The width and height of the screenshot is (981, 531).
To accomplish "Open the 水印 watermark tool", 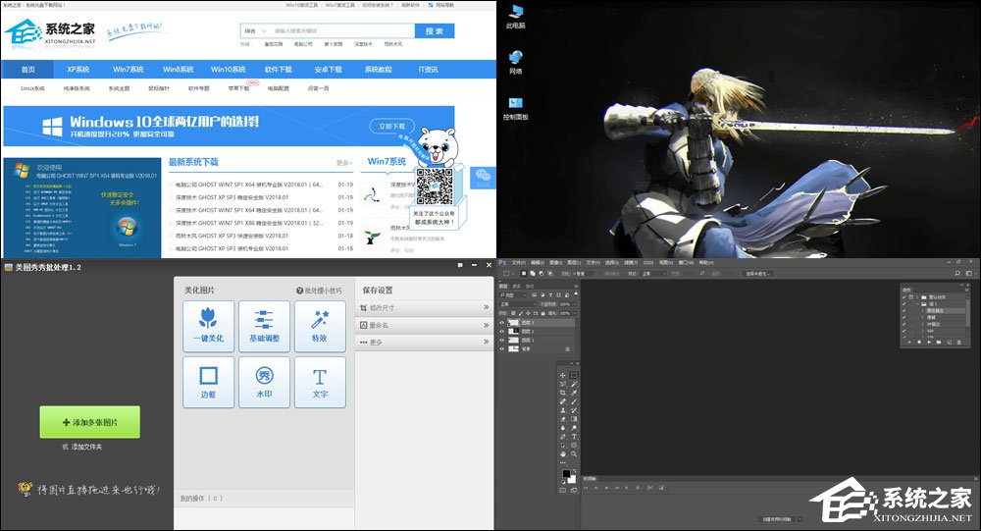I will [x=264, y=382].
